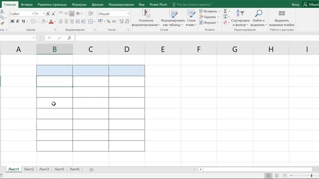Click the merge and center icon

click(91, 21)
